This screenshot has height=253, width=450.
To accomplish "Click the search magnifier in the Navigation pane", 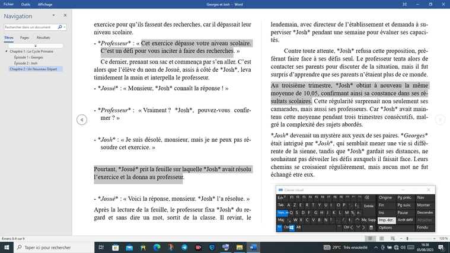I will point(60,27).
